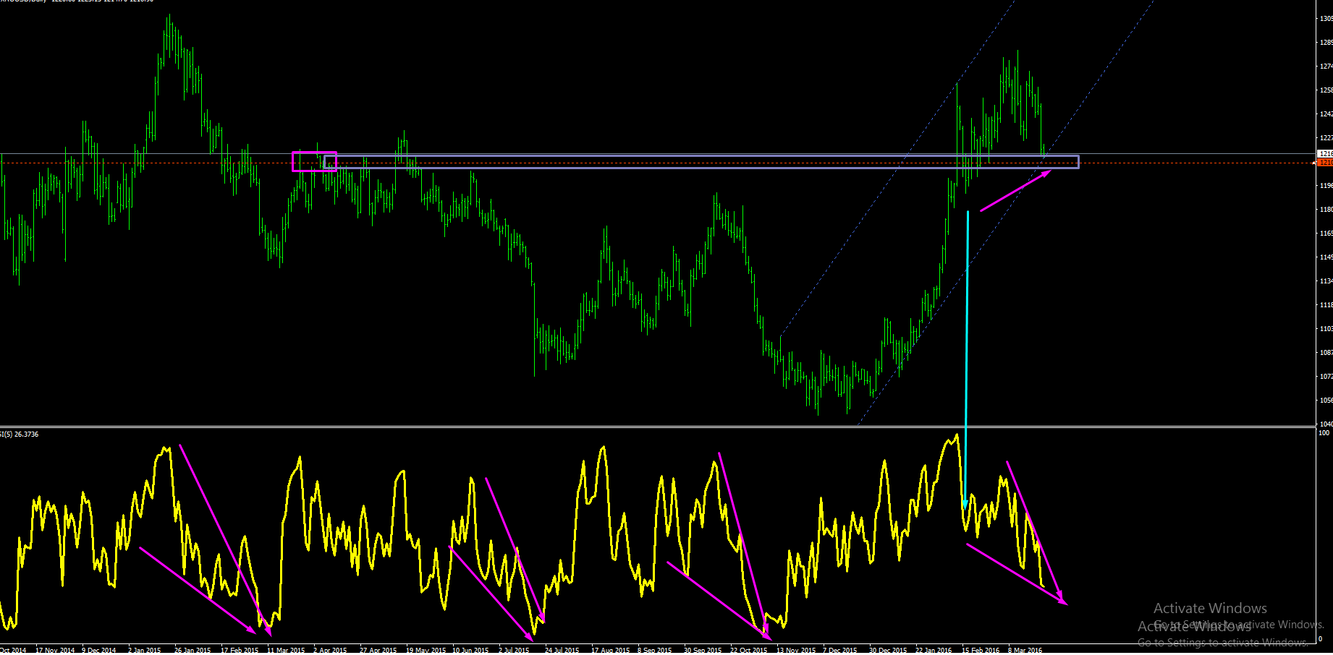Image resolution: width=1333 pixels, height=655 pixels.
Task: Click the 1040 price axis label
Action: (x=1326, y=424)
